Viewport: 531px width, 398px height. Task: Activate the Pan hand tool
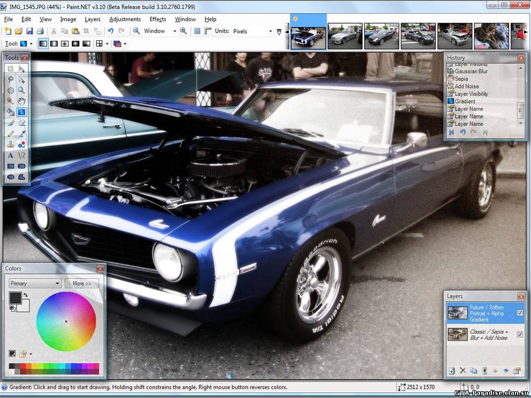click(x=22, y=101)
